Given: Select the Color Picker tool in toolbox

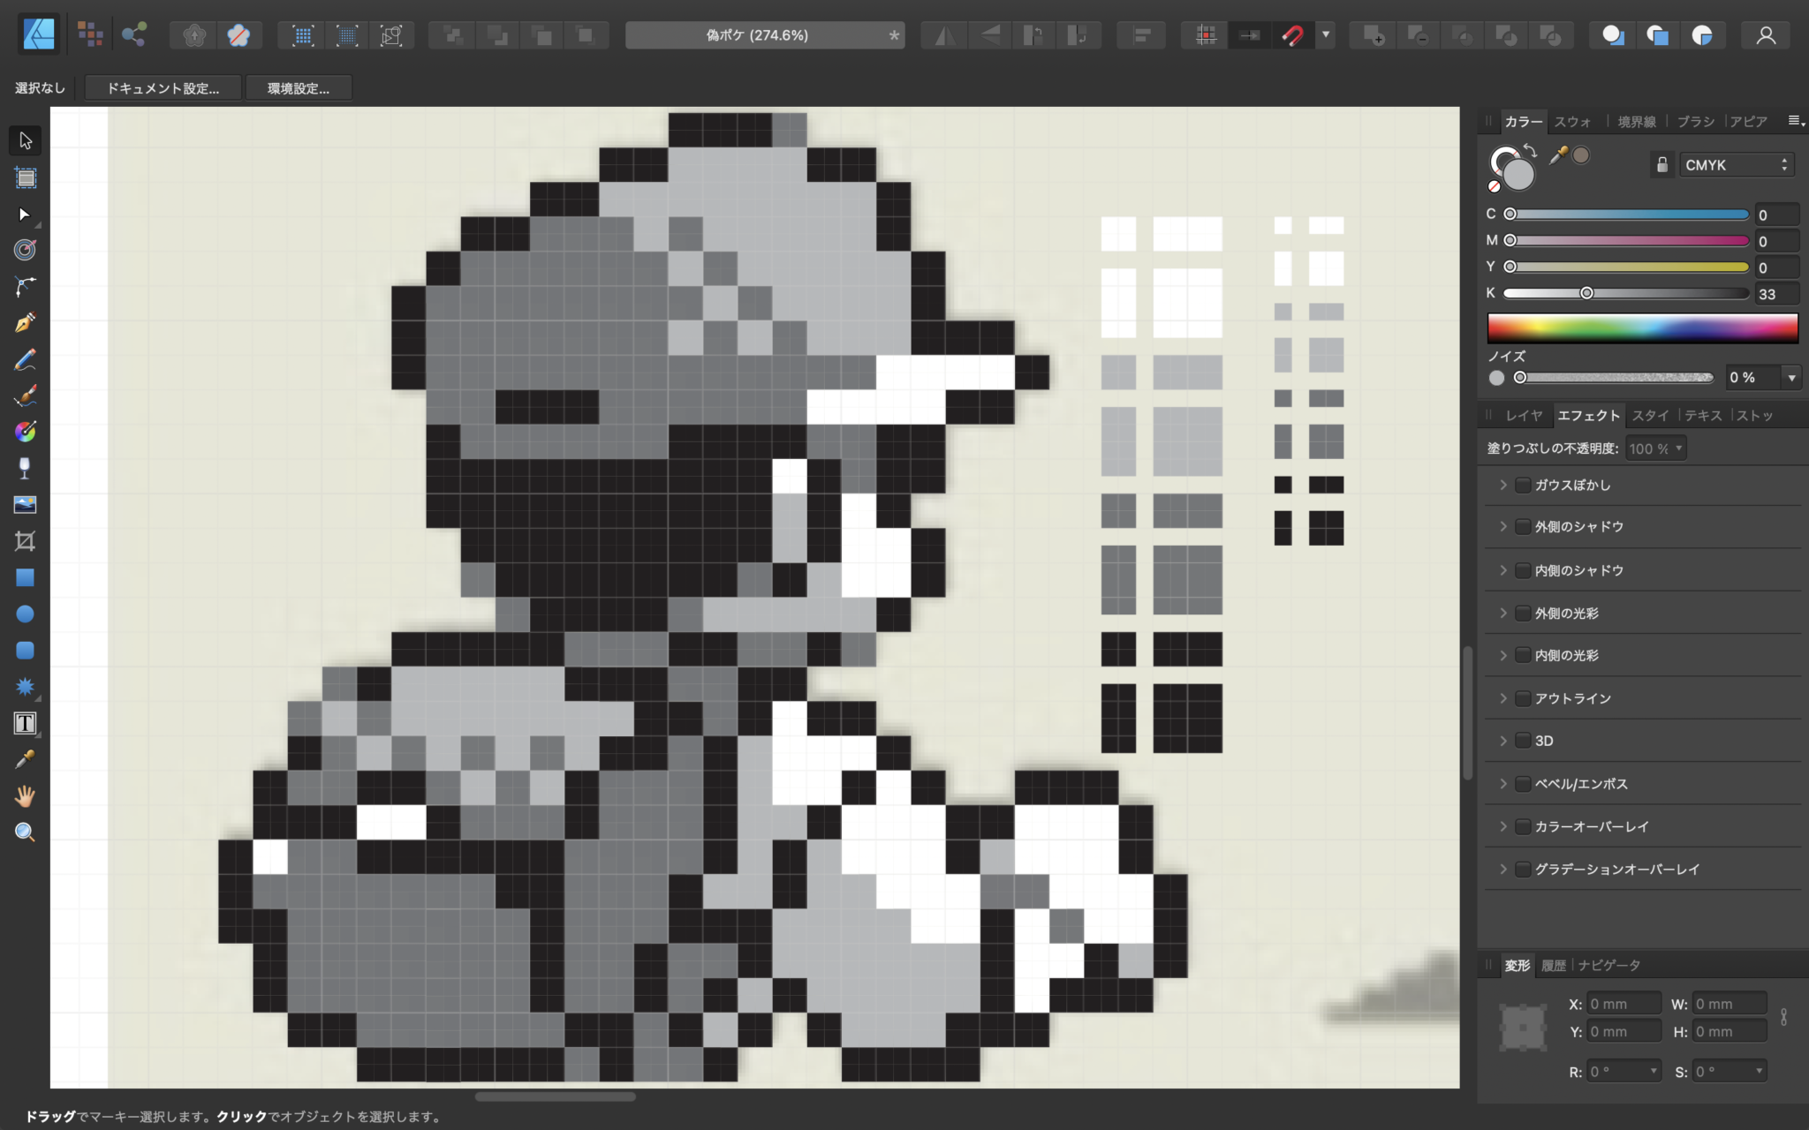Looking at the screenshot, I should coord(25,759).
